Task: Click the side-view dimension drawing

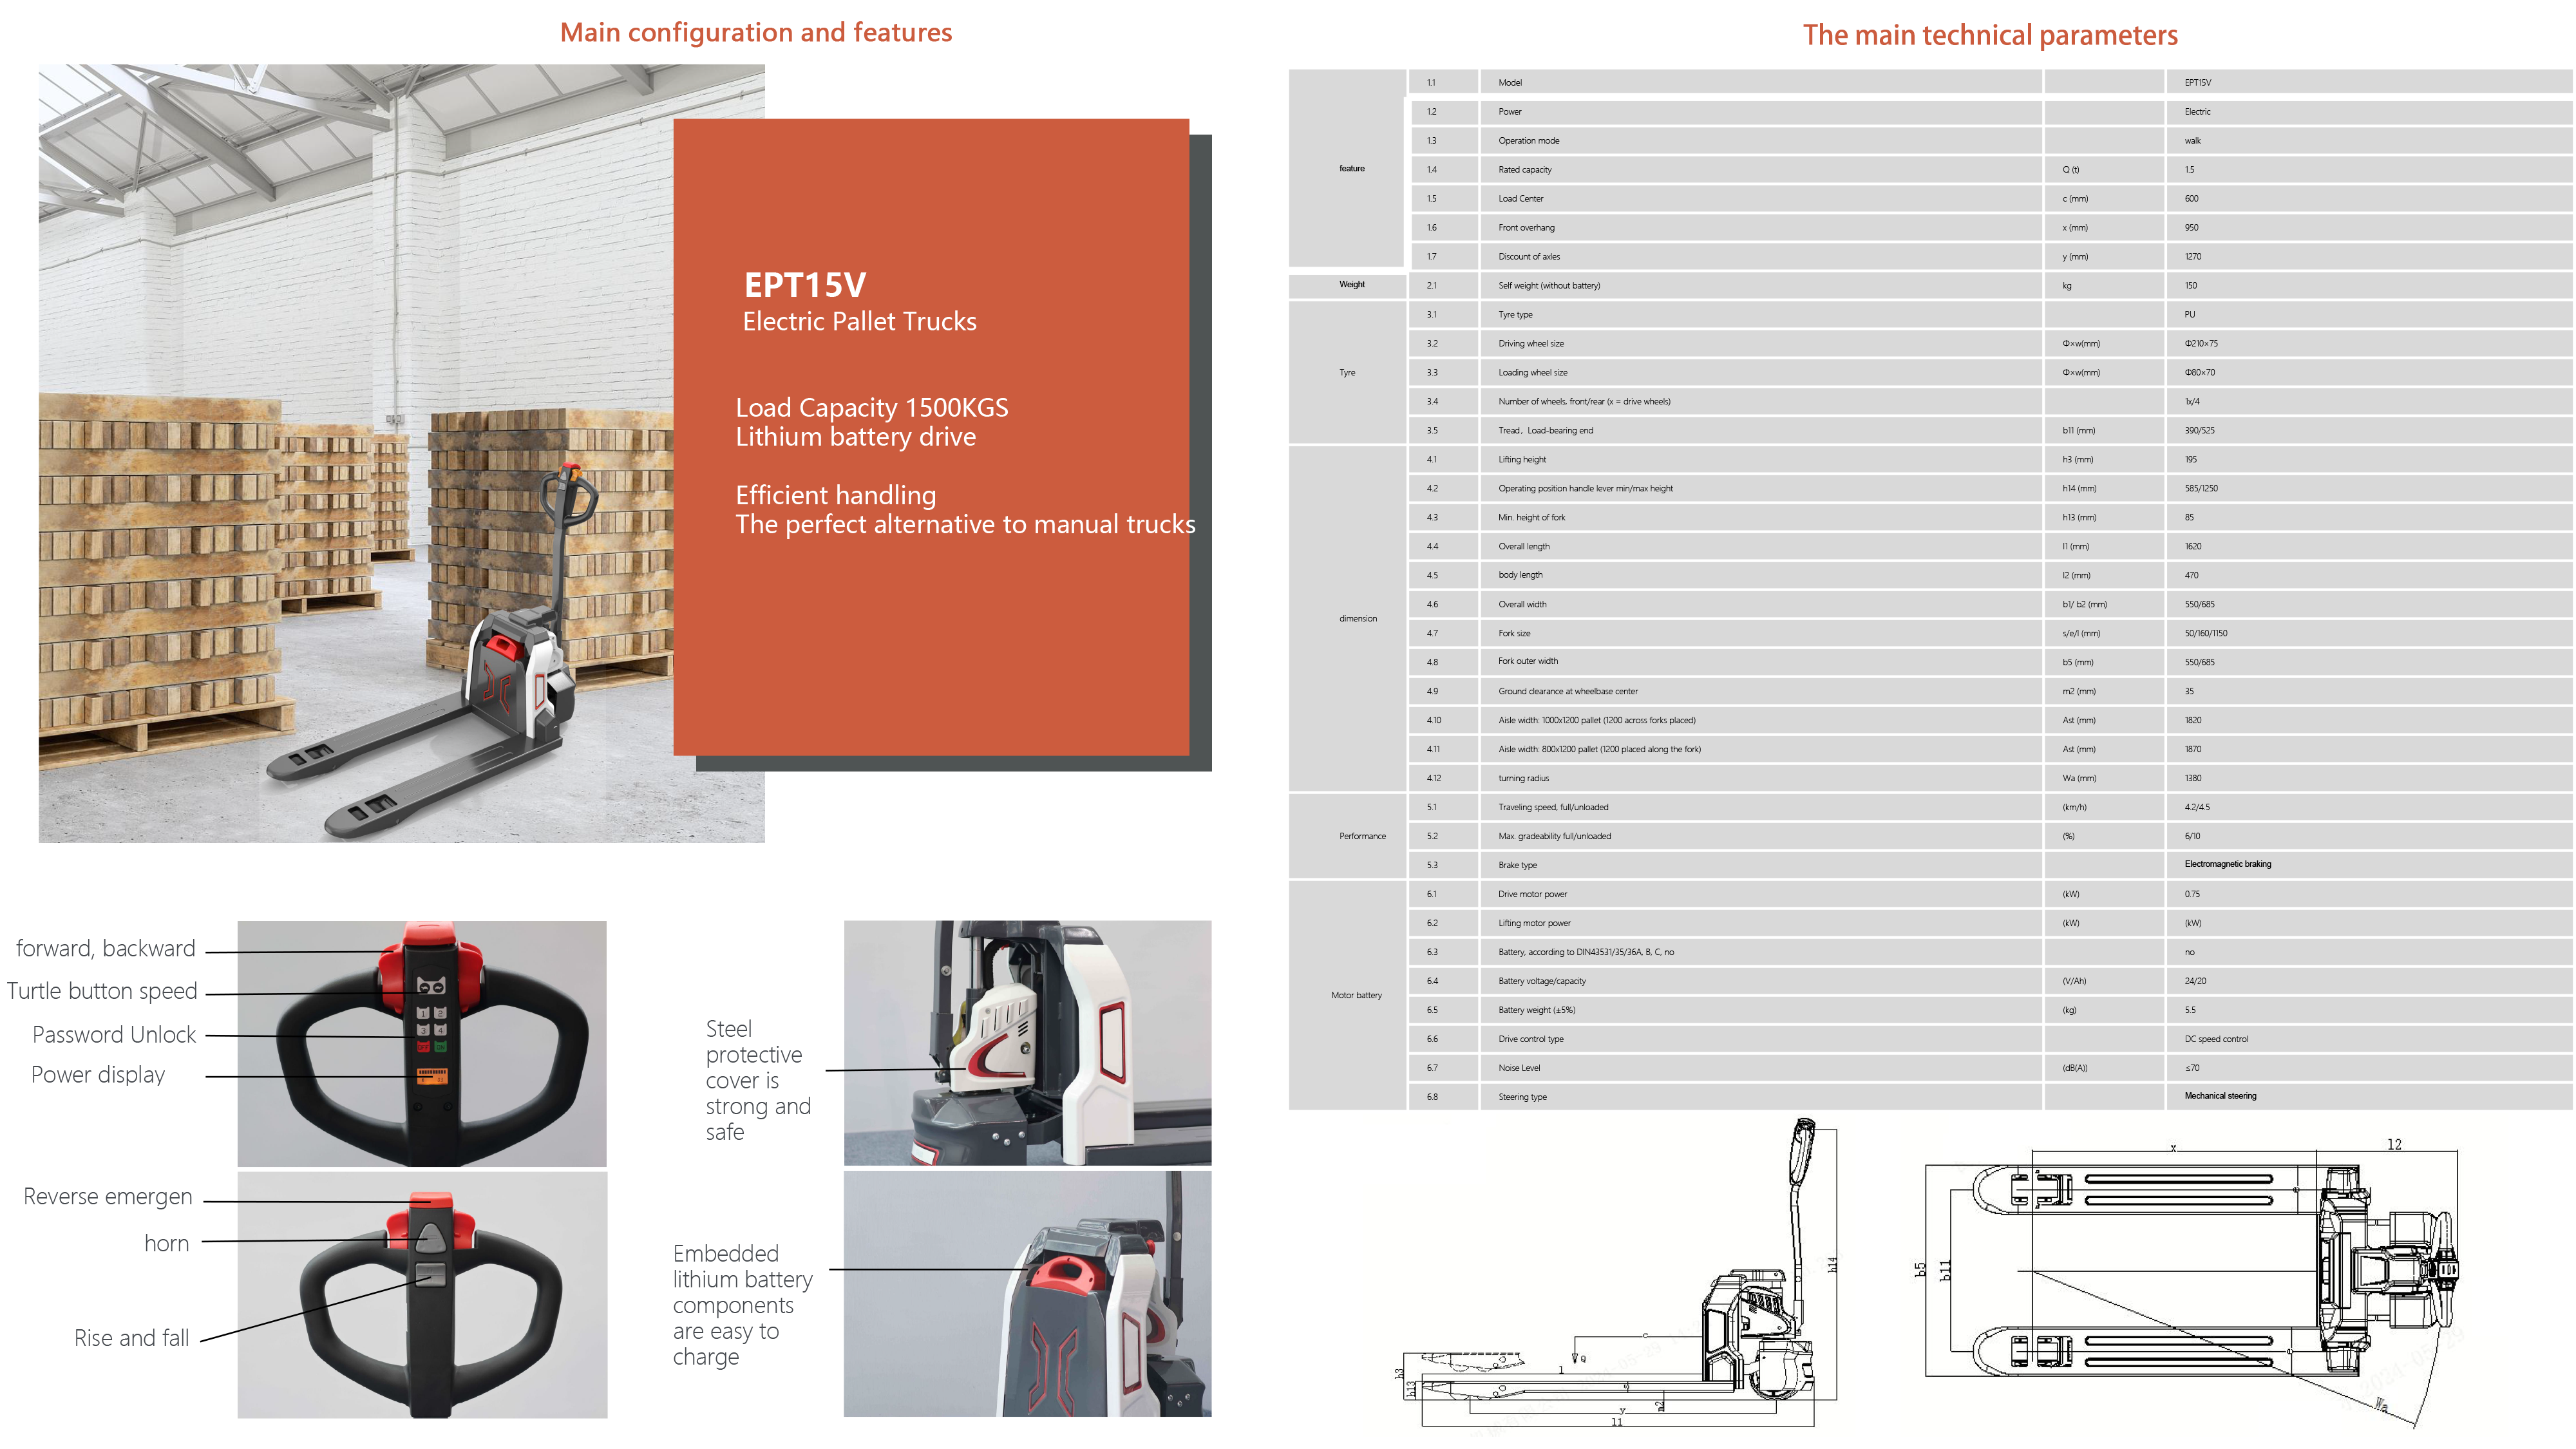Action: (1617, 1274)
